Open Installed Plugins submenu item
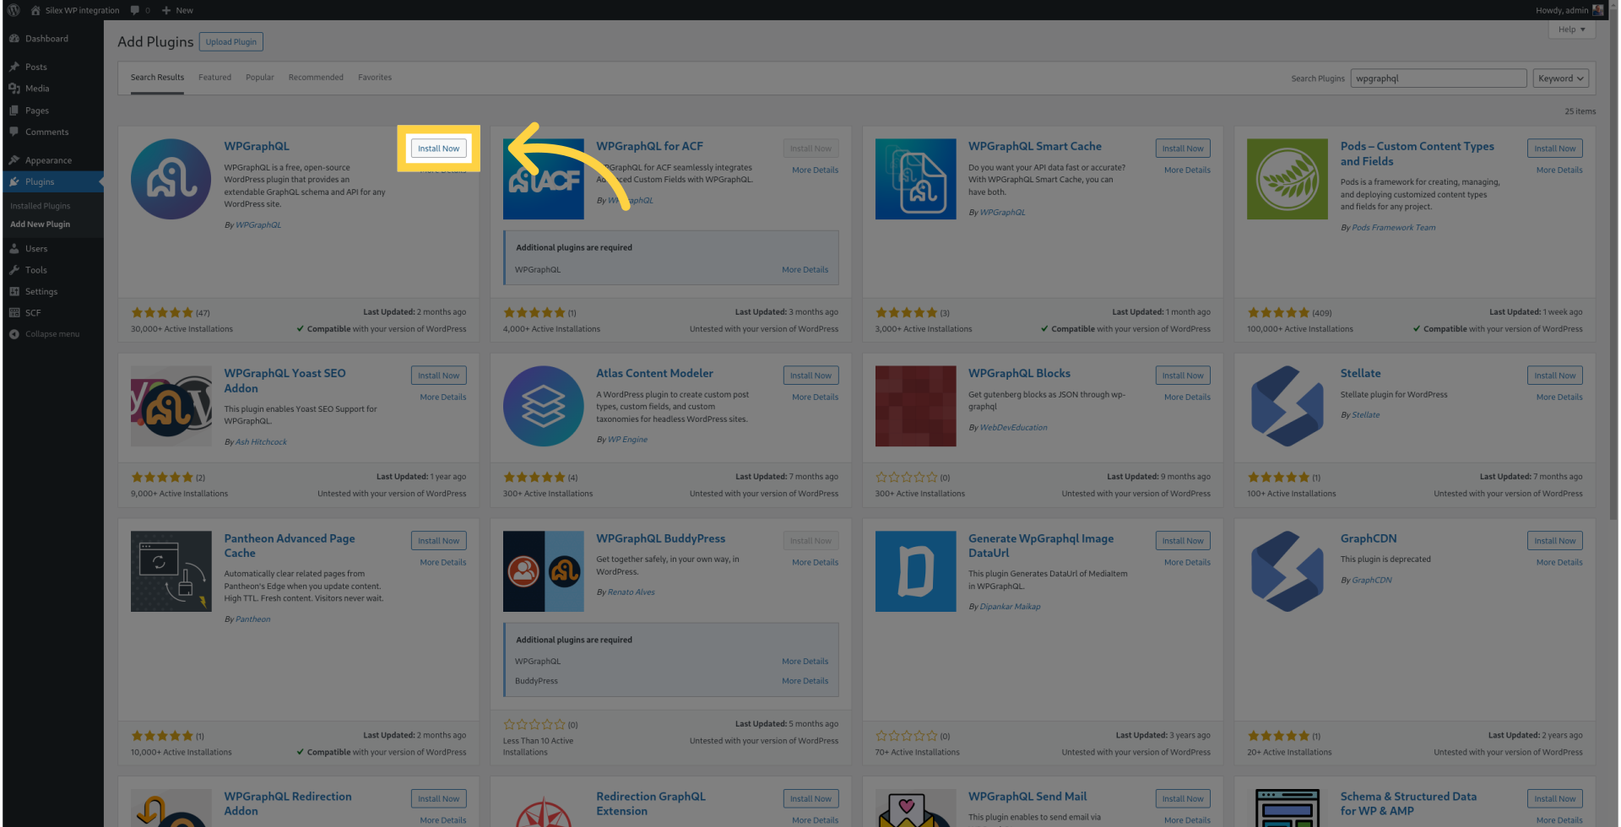Screen dimensions: 1621x827 (x=40, y=206)
